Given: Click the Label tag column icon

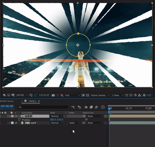Looking at the screenshot, I should pyautogui.click(x=12, y=113).
